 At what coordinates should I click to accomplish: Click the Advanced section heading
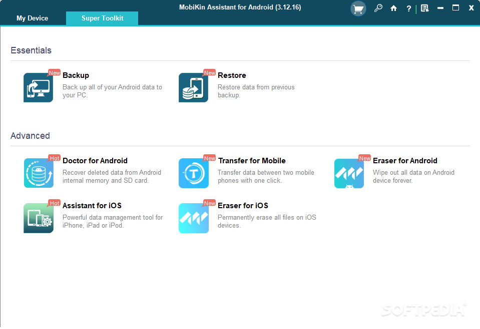pos(30,136)
